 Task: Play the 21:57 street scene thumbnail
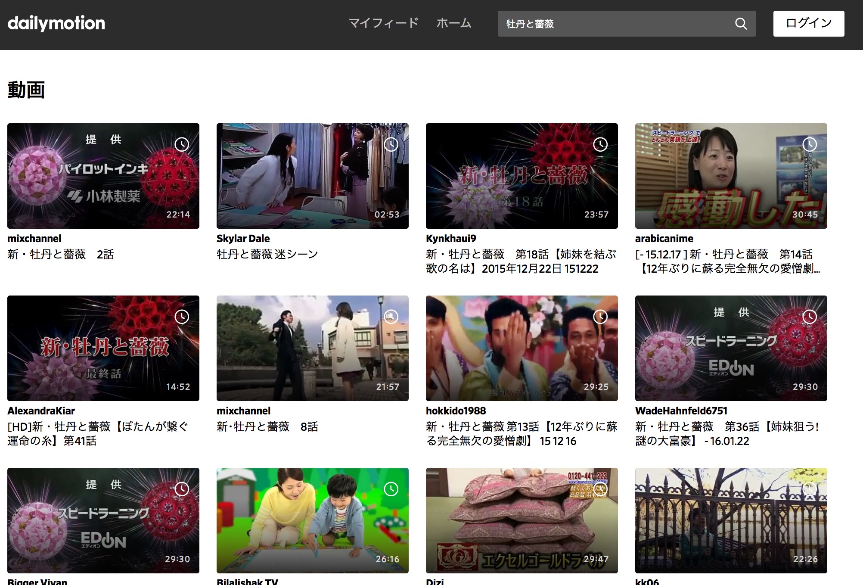click(313, 348)
